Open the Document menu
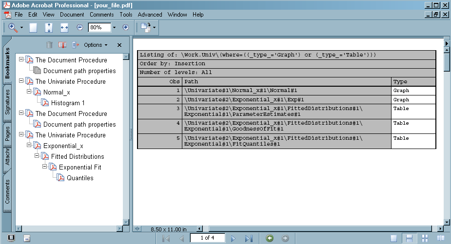451x244 pixels. tap(72, 15)
